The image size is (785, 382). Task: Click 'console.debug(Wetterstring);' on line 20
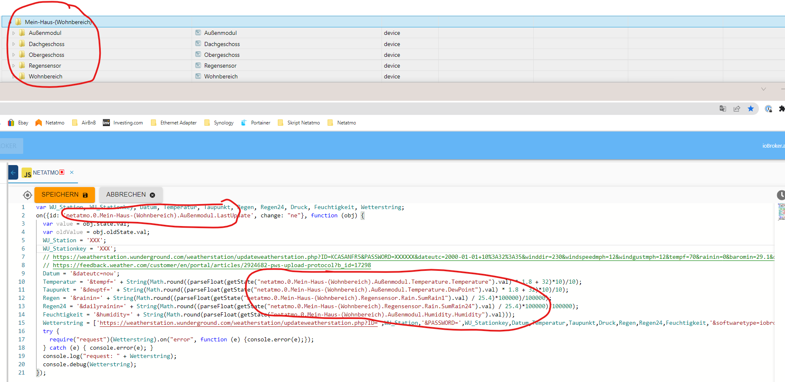click(x=90, y=364)
